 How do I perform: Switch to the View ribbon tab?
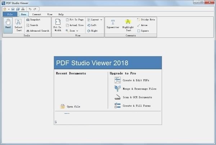[50, 14]
